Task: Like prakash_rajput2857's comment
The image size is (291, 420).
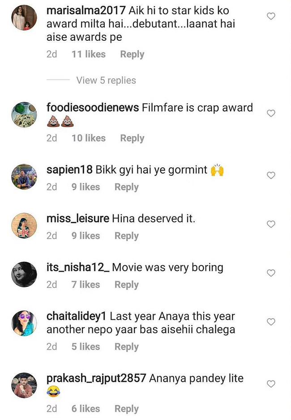Action: point(271,384)
